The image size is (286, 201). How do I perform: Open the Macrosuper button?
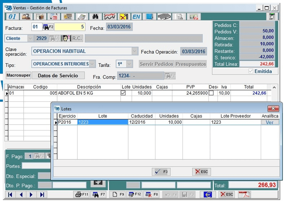[x=18, y=75]
